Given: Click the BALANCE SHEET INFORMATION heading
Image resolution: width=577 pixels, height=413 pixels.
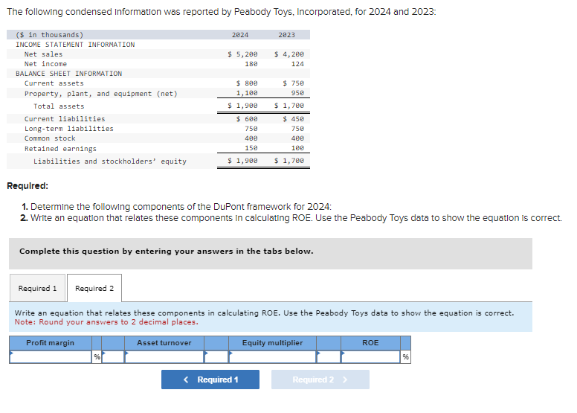Looking at the screenshot, I should [x=69, y=74].
